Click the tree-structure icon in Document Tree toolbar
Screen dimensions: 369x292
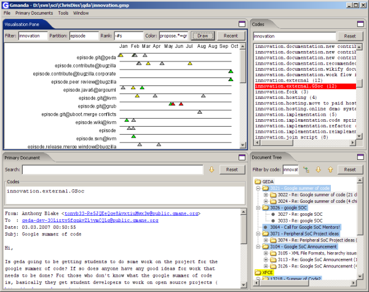tap(306, 169)
